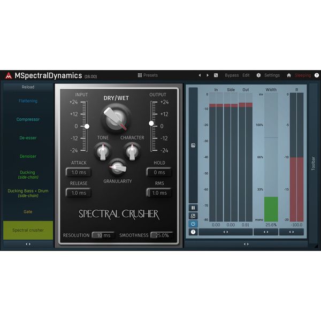
Task: Click the MeldaProduction logo icon
Action: pos(9,75)
